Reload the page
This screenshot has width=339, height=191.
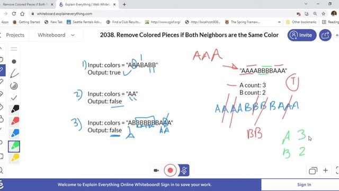[14, 14]
